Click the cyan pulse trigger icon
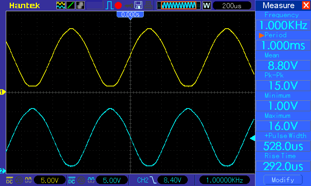The image size is (311, 186). pos(109,5)
